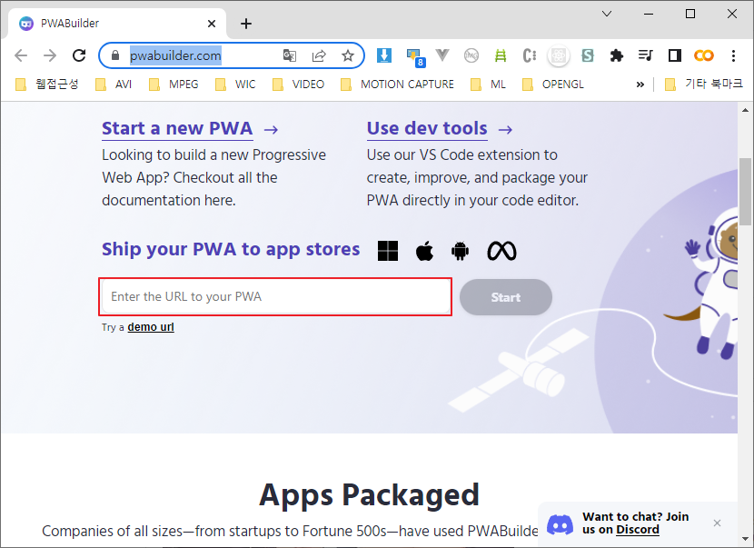The width and height of the screenshot is (754, 548).
Task: Focus the Enter the URL to your PWA field
Action: (x=275, y=297)
